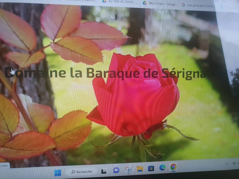The width and height of the screenshot is (239, 179).
Task: Select the Calendrier Salesforce tab
Action: pyautogui.click(x=81, y=1)
